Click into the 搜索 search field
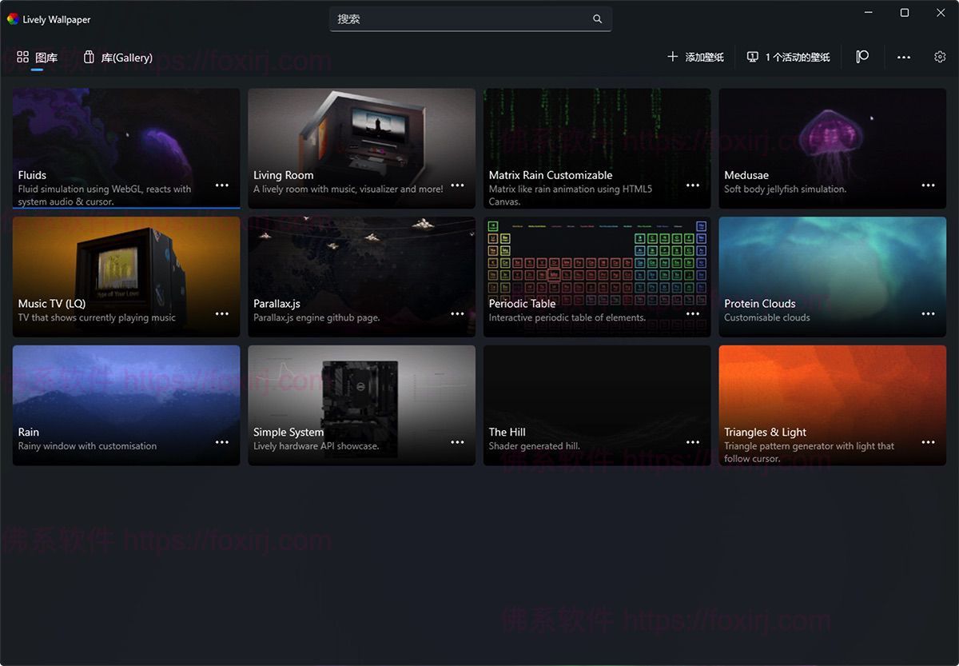 (x=460, y=19)
